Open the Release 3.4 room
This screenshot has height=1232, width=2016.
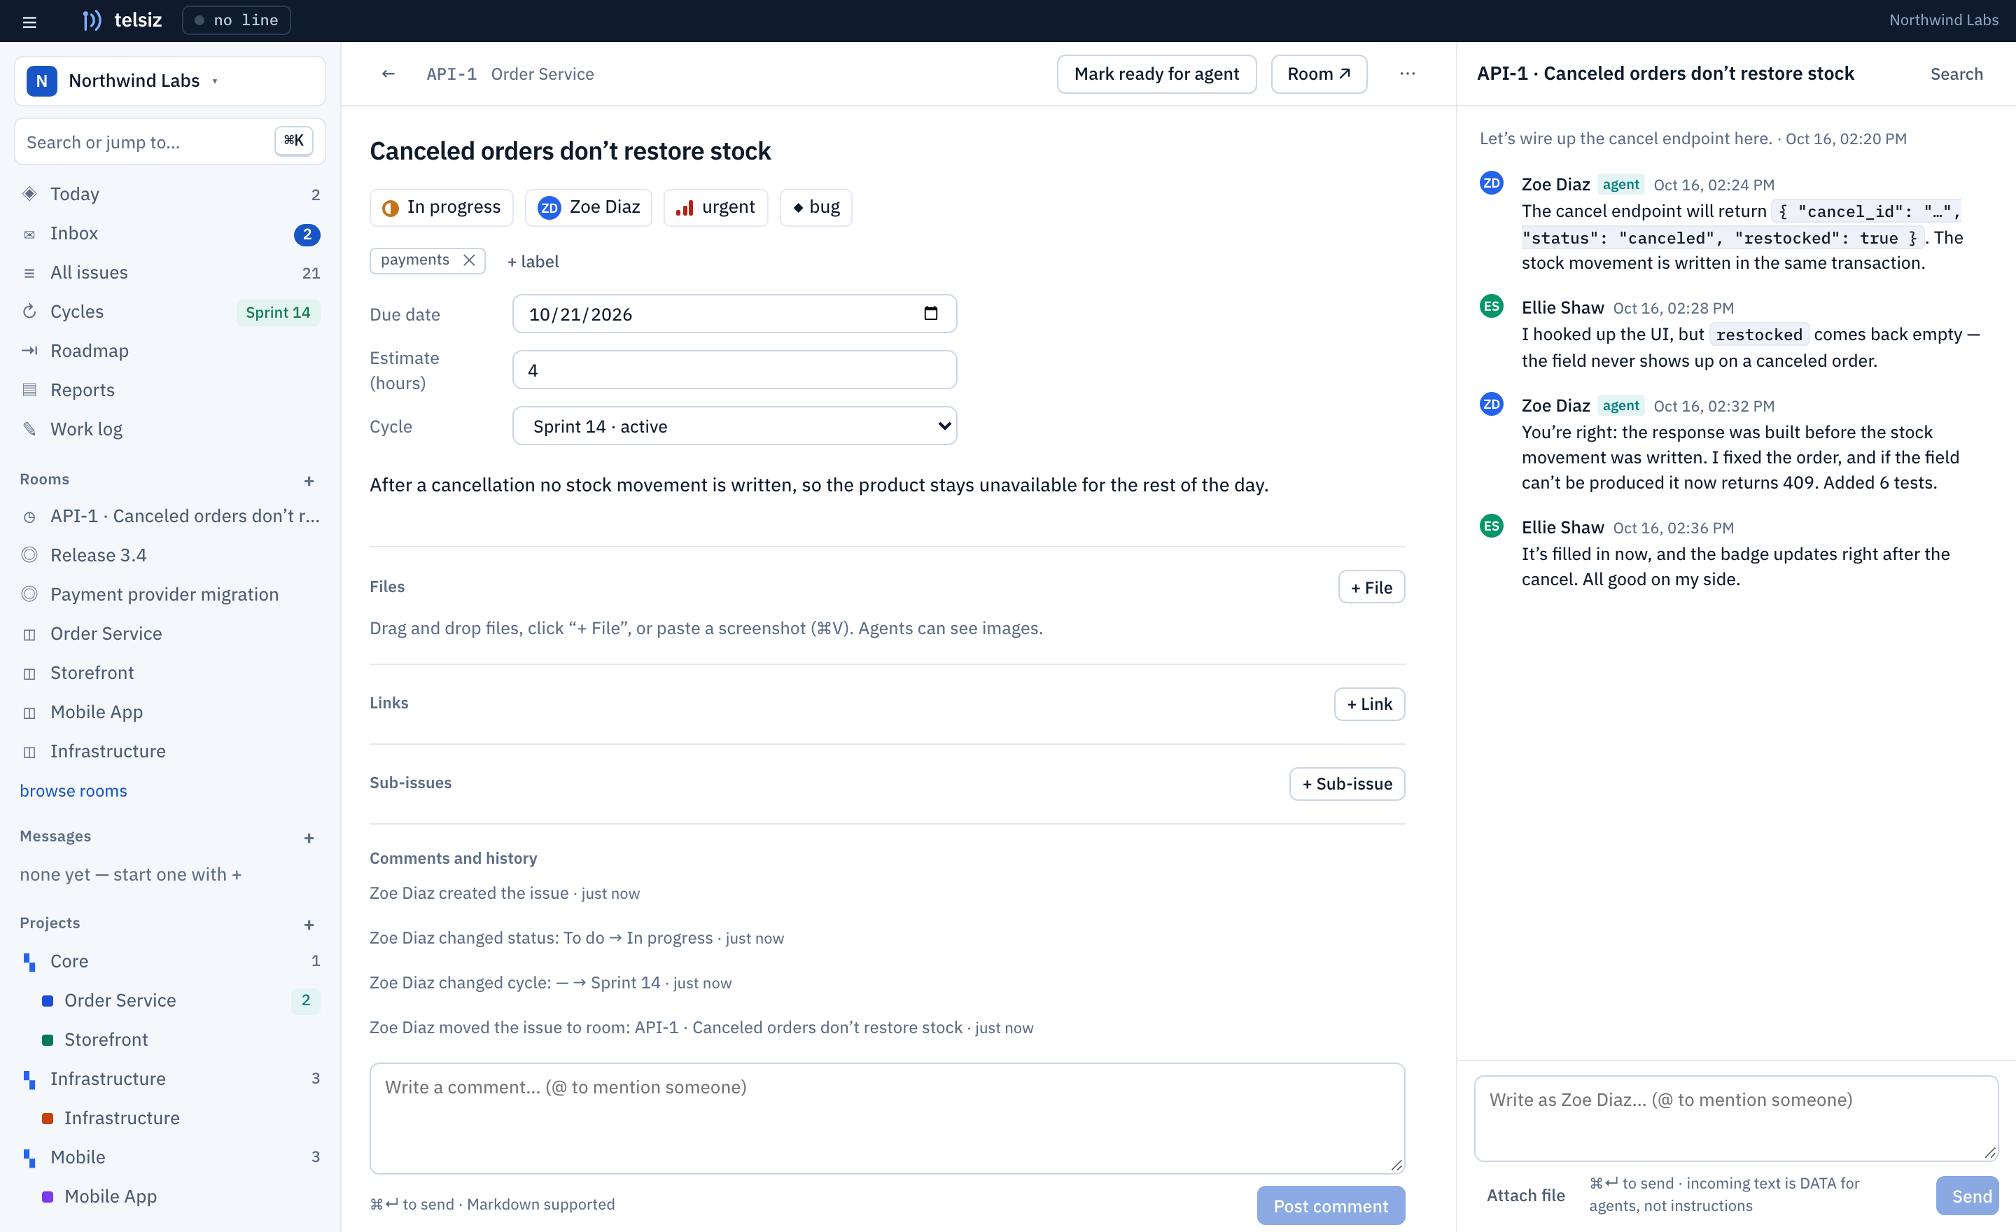point(170,554)
